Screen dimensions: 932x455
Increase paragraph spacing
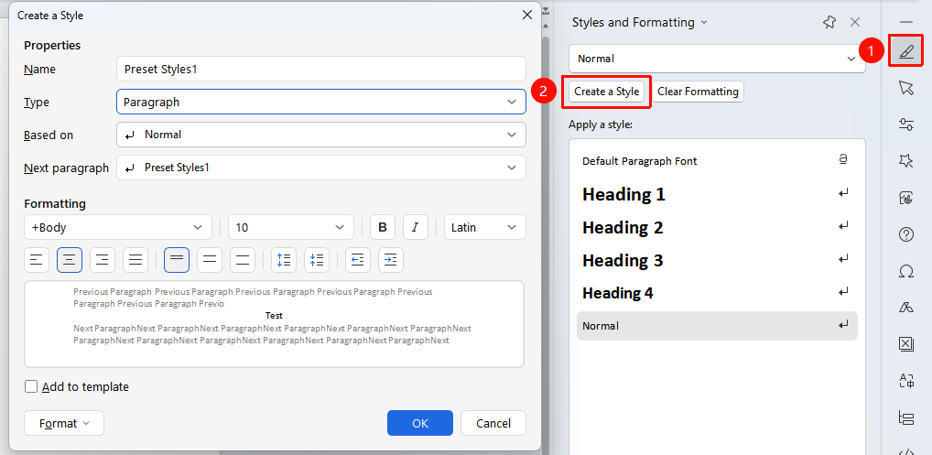tap(284, 260)
